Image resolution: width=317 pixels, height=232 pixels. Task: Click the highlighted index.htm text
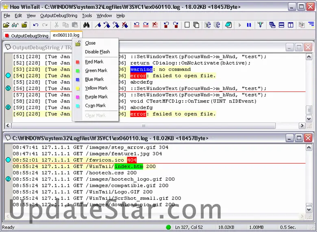pos(129,166)
